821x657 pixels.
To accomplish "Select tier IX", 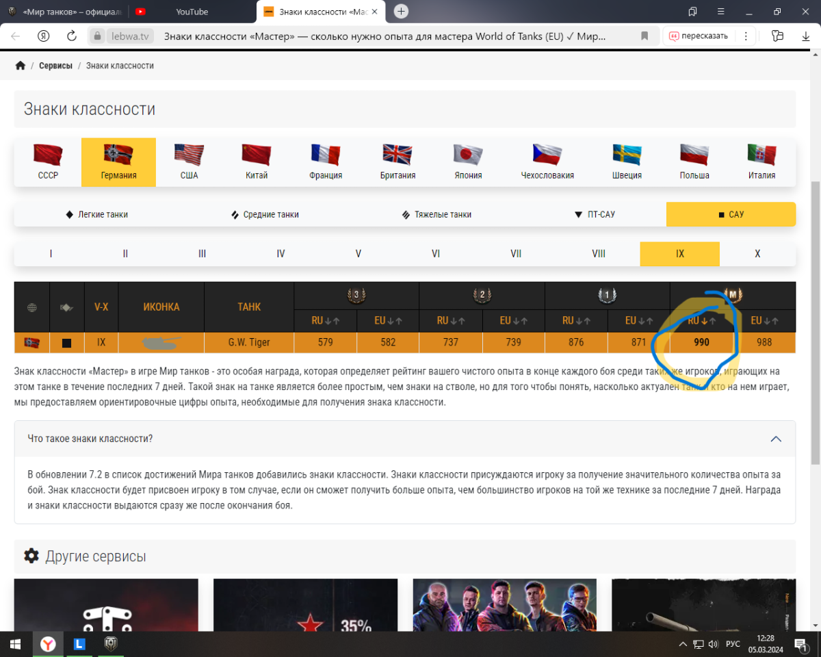I will tap(680, 253).
